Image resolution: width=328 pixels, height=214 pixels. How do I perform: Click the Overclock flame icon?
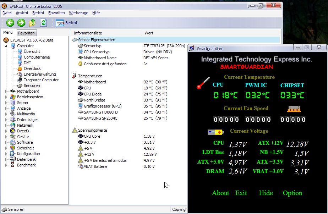pyautogui.click(x=20, y=68)
